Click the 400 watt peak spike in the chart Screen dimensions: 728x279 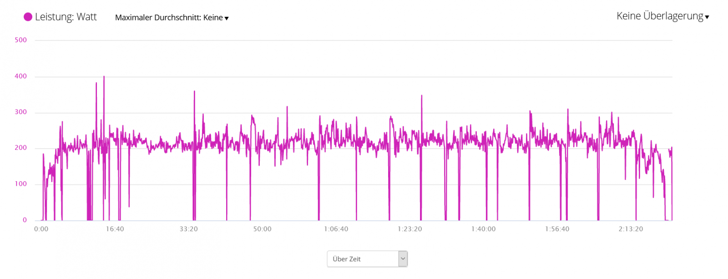pyautogui.click(x=104, y=77)
